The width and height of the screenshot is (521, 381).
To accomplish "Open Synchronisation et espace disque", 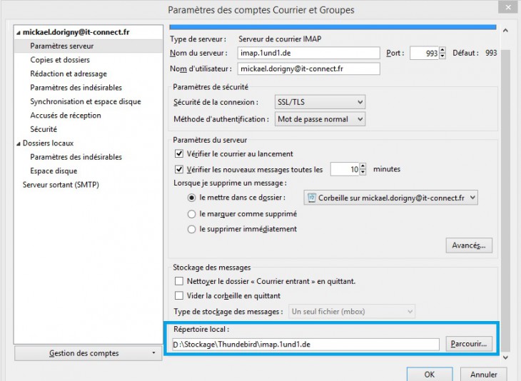I will pyautogui.click(x=86, y=101).
